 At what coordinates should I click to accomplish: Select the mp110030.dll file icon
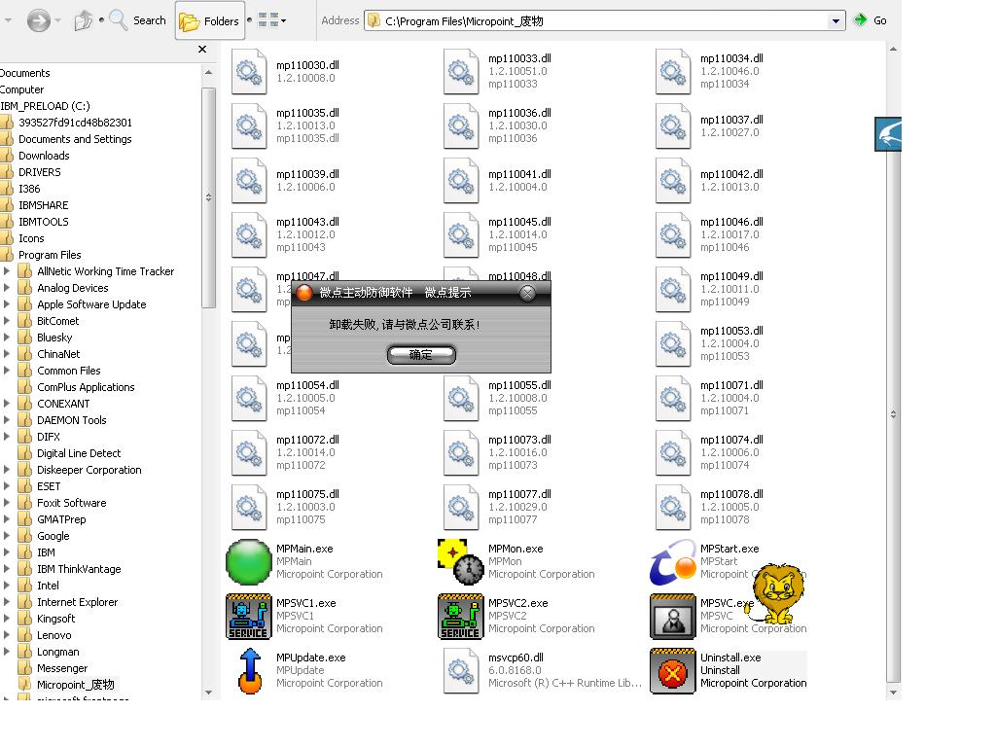click(249, 72)
